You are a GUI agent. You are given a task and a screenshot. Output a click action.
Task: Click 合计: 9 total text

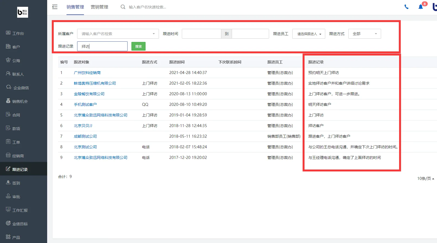coord(65,177)
